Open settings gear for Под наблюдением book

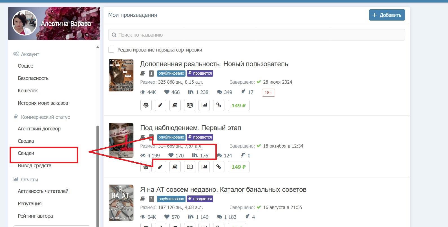146,167
